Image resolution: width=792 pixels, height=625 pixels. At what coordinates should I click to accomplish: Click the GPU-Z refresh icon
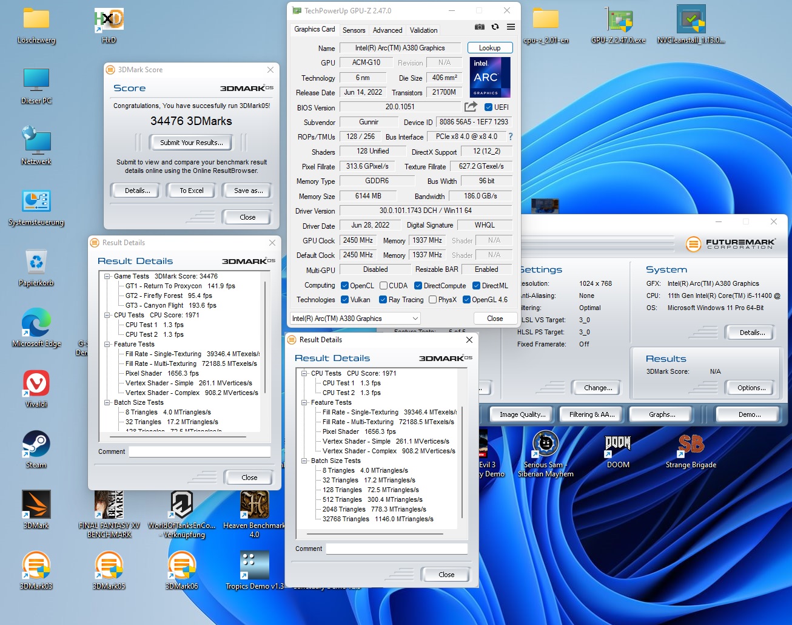pos(495,27)
